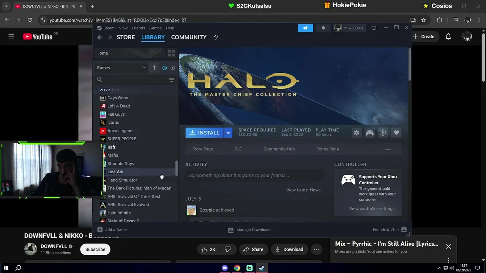Click the activity comment input field

pyautogui.click(x=255, y=176)
